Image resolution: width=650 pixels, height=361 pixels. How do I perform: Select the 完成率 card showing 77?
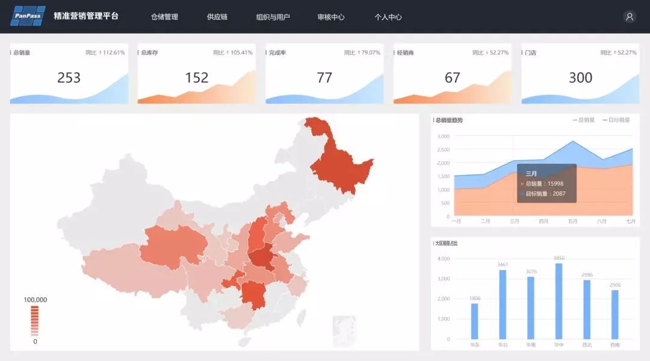coord(324,74)
